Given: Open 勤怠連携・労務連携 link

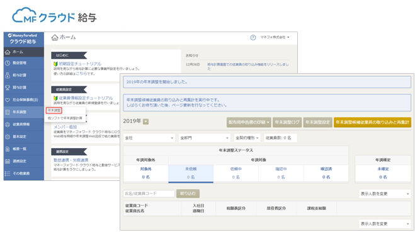Looking at the screenshot, I should coord(71,160).
